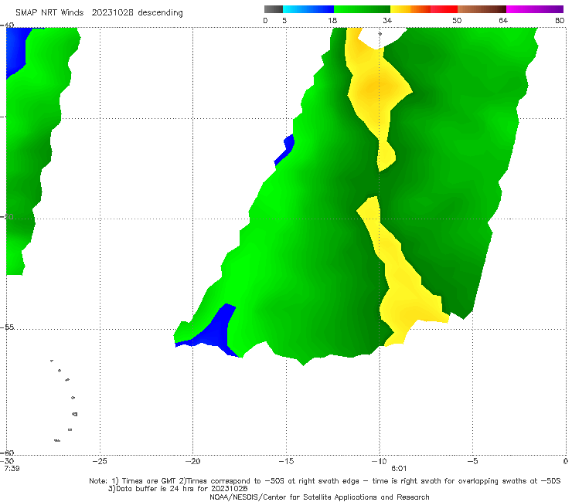Click the red segment of the colorbar
The width and height of the screenshot is (572, 502).
[444, 9]
